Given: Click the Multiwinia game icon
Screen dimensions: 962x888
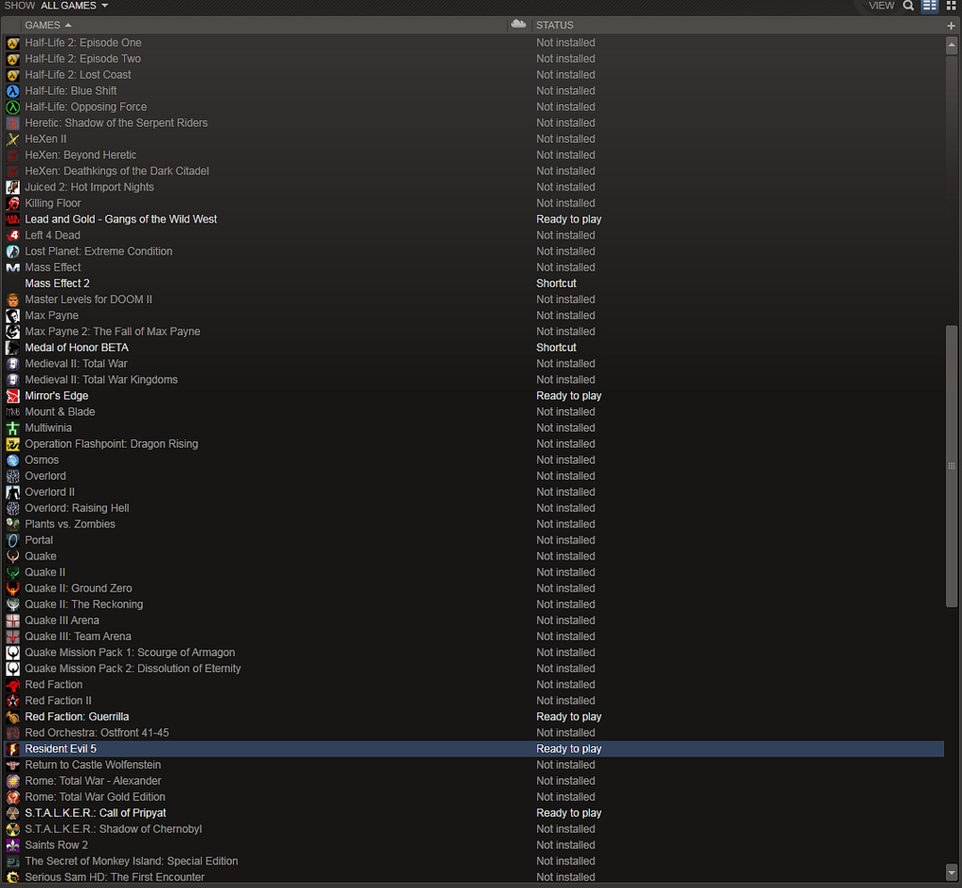Looking at the screenshot, I should (x=13, y=428).
